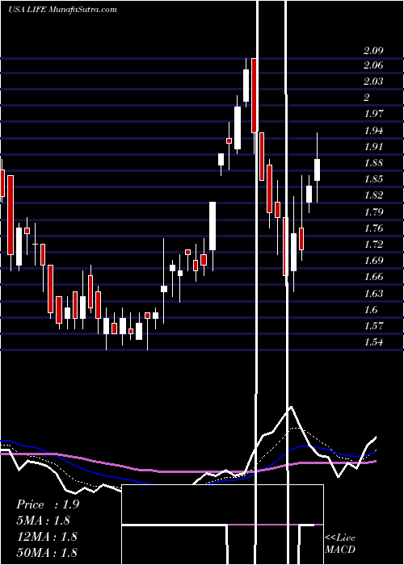The height and width of the screenshot is (565, 404).
Task: Click the 1.79 price axis label
Action: [373, 211]
